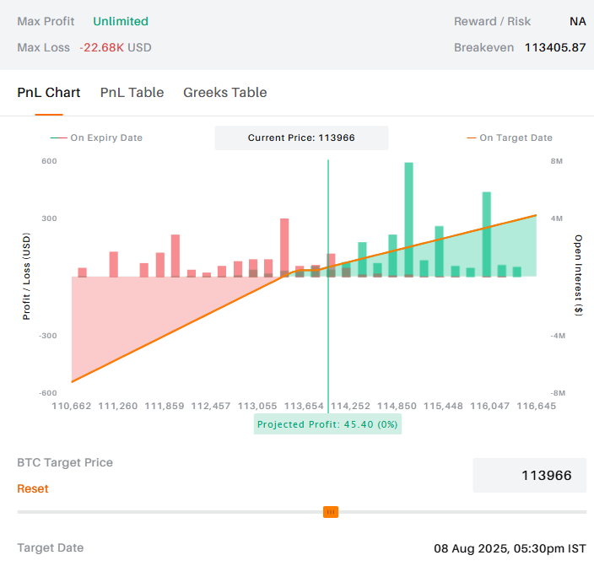Viewport: 594px width, 566px height.
Task: Click the Current Price 113966 label
Action: (x=301, y=137)
